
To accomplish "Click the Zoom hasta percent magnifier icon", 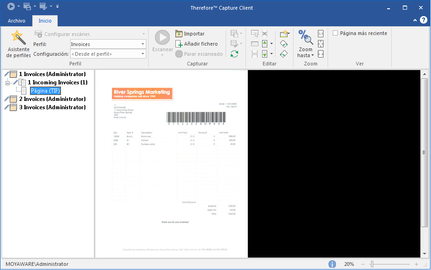I will click(305, 37).
